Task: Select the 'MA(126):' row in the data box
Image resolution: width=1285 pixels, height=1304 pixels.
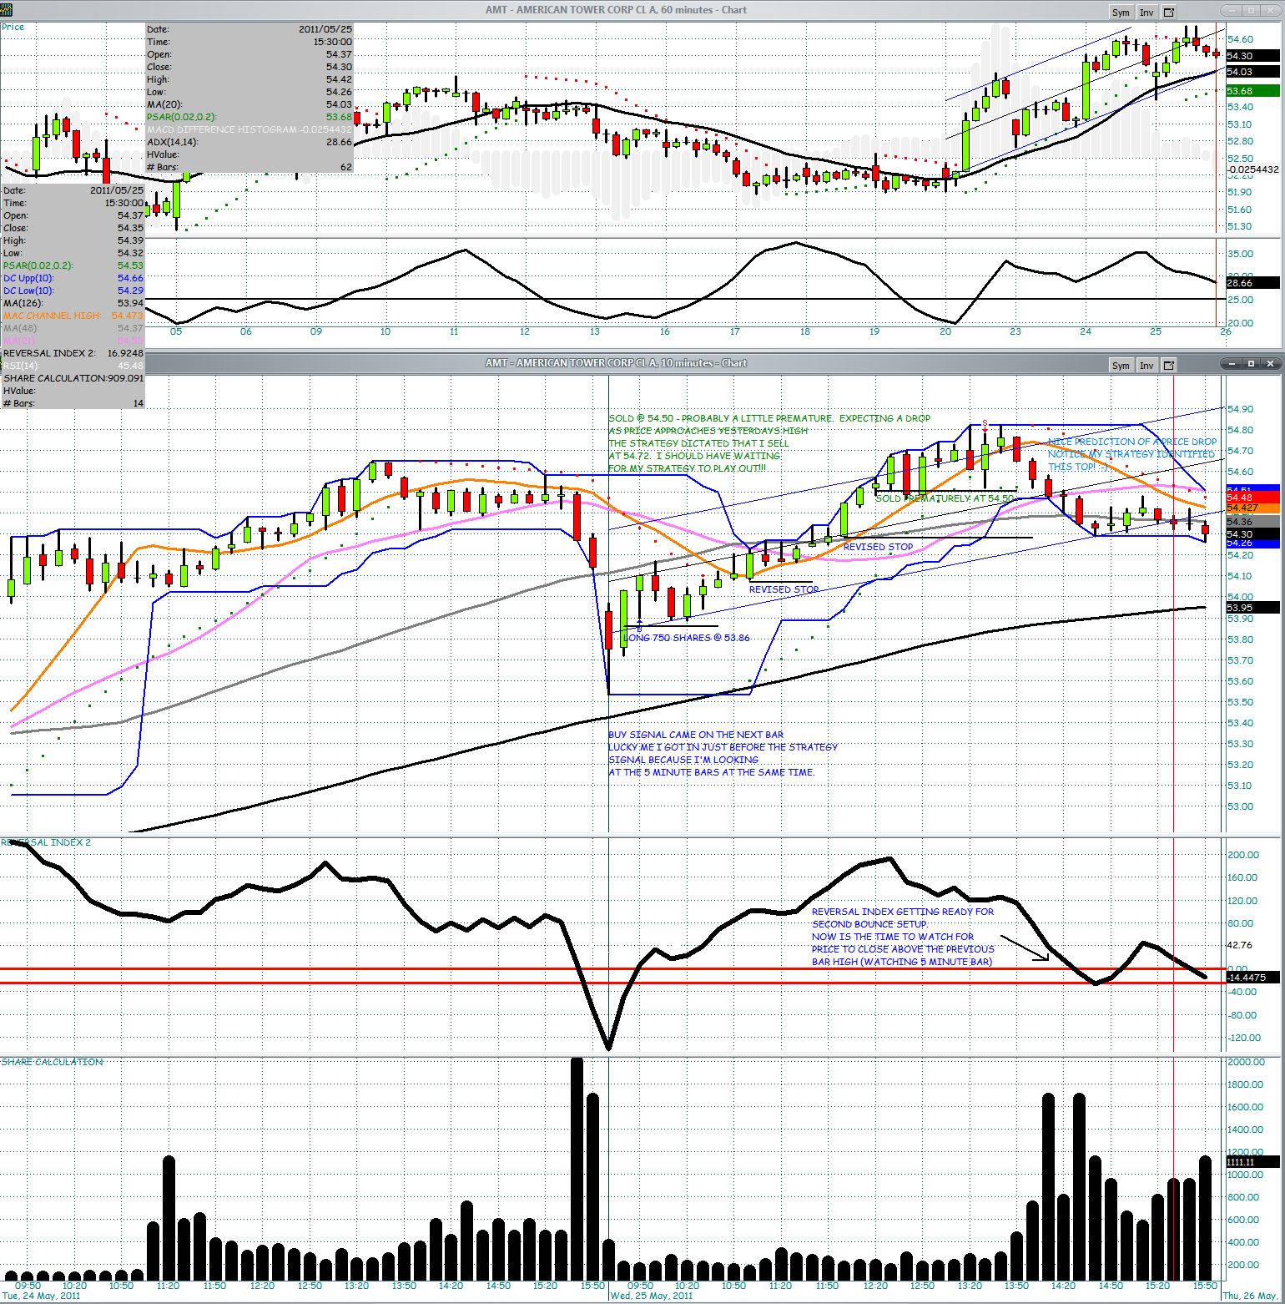Action: pos(73,303)
